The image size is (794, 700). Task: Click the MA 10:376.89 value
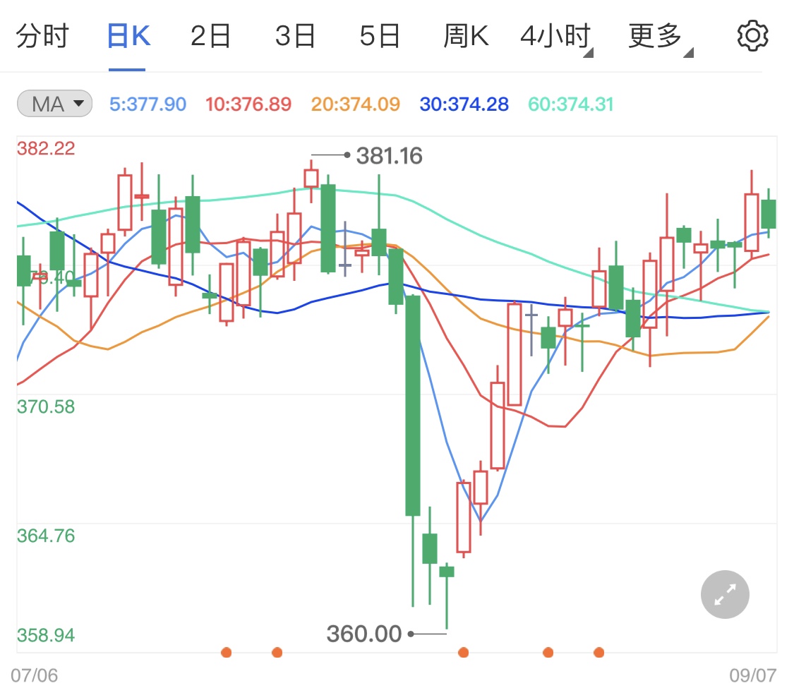click(x=248, y=104)
